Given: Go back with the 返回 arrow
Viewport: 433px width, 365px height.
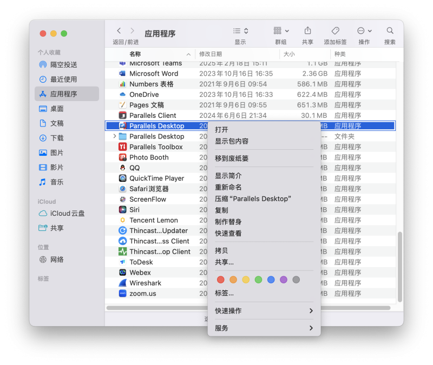Looking at the screenshot, I should (119, 31).
